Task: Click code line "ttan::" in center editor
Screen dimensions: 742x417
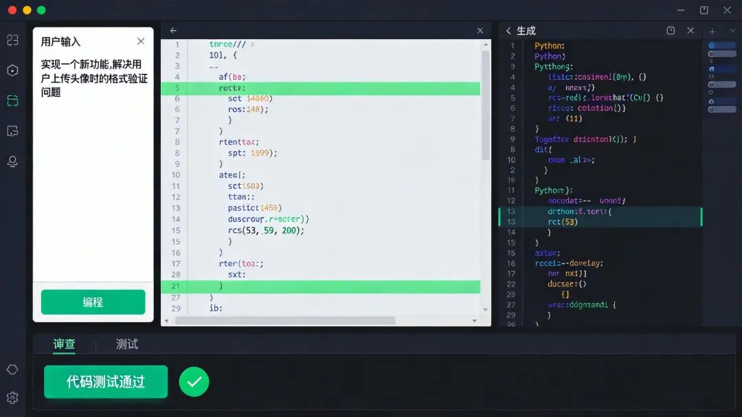Action: tap(241, 197)
